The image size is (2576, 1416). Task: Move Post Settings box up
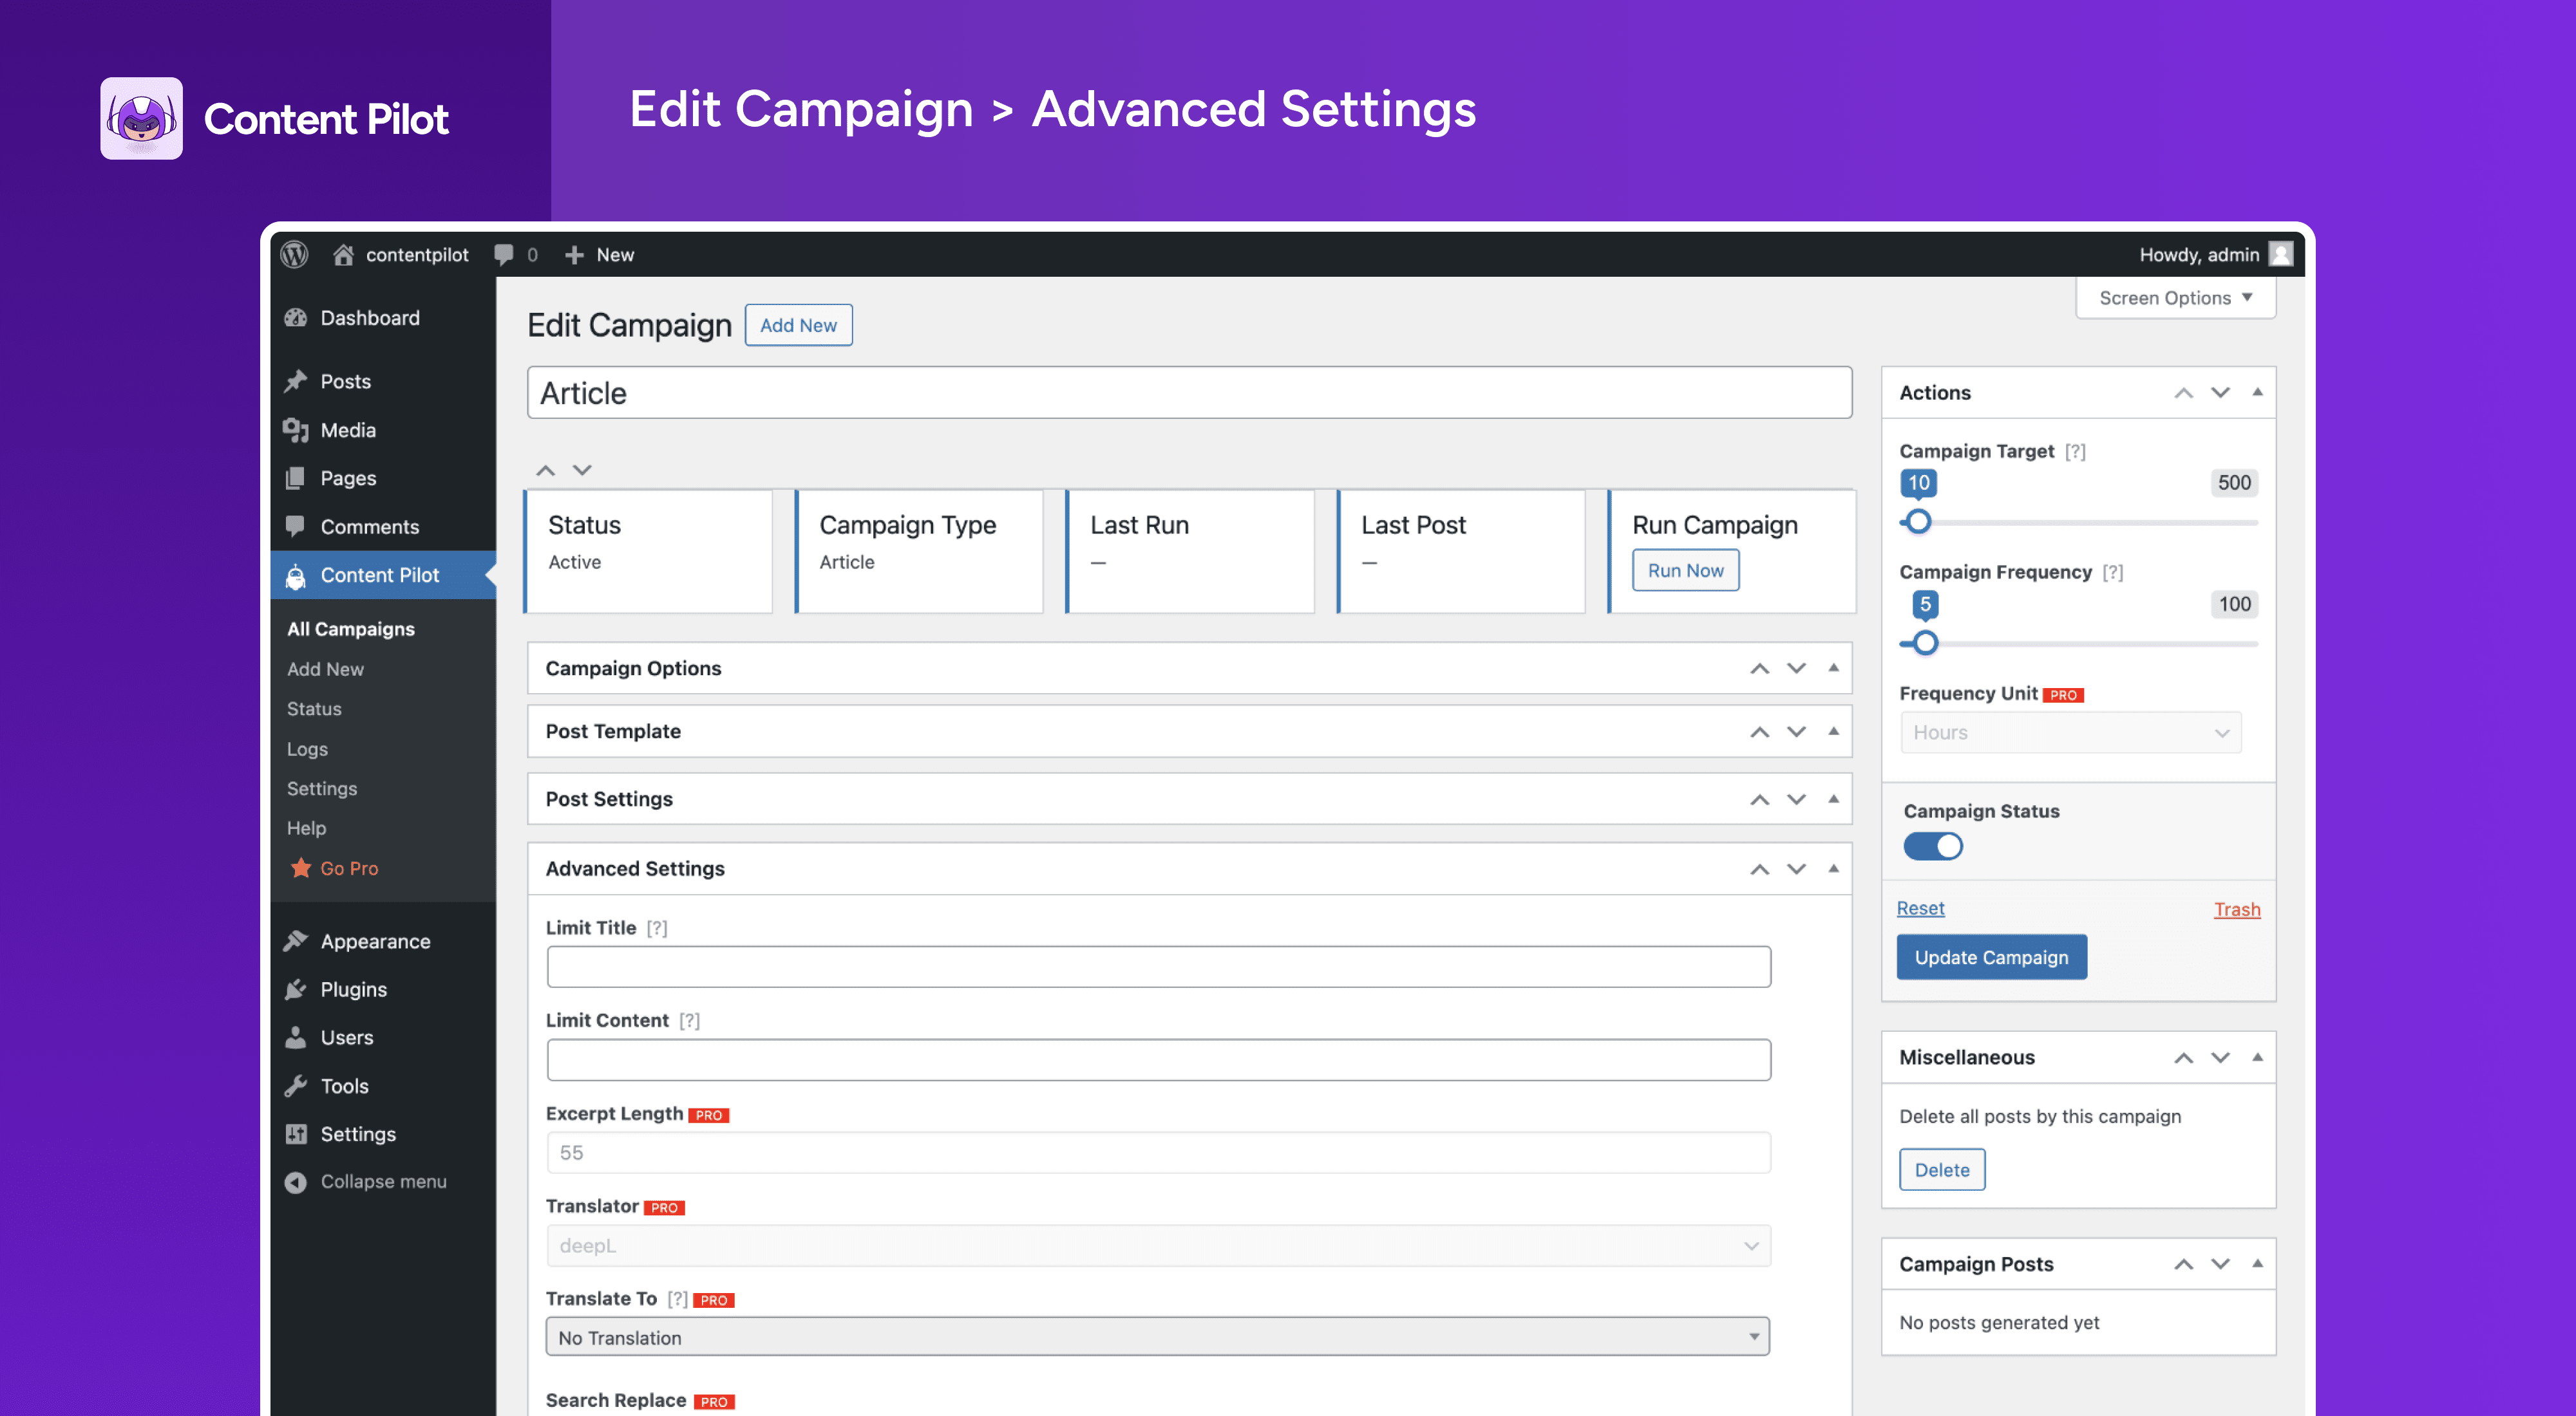1760,799
